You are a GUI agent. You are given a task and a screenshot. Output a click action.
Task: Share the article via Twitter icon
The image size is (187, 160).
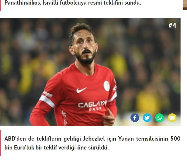[x=147, y=118]
